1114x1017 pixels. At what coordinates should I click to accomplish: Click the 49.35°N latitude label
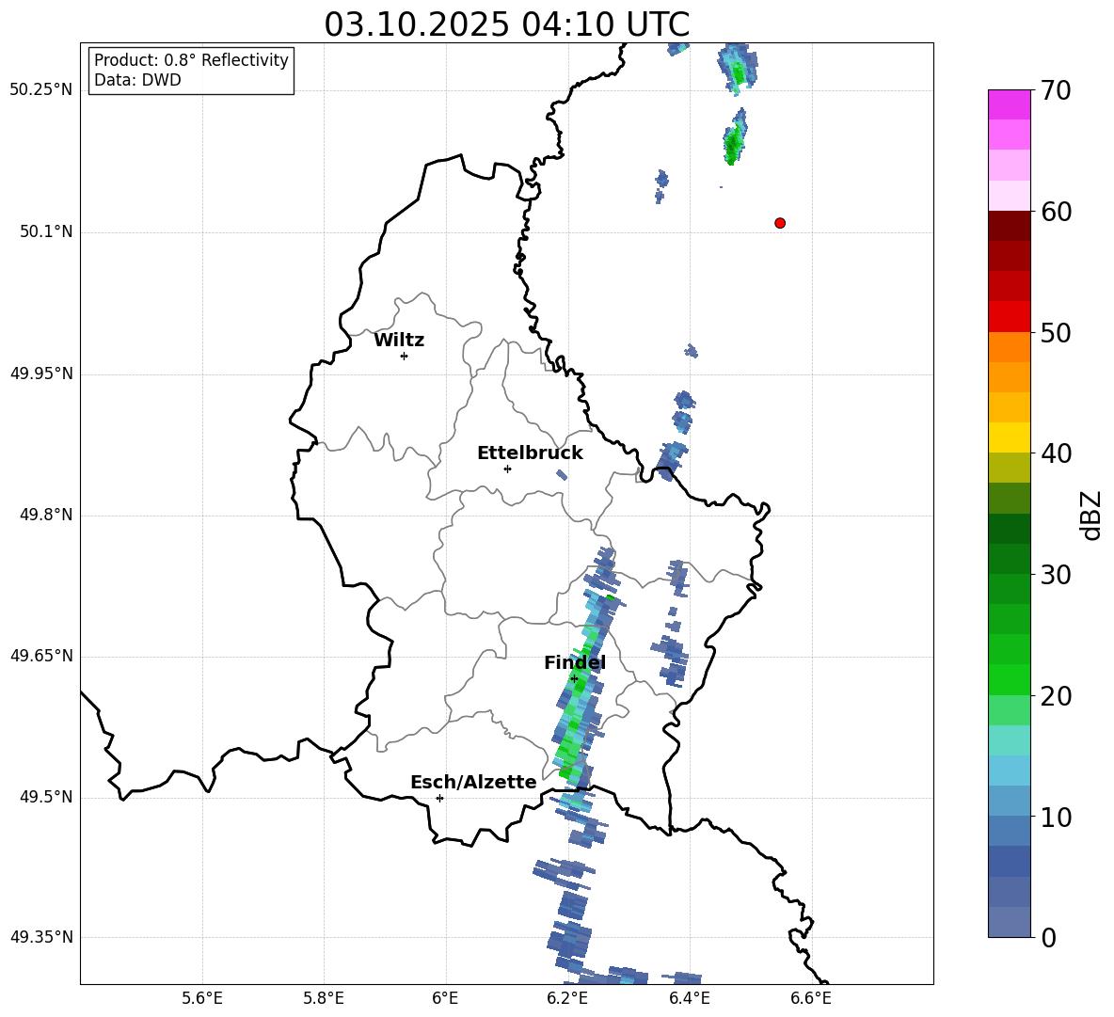coord(41,937)
